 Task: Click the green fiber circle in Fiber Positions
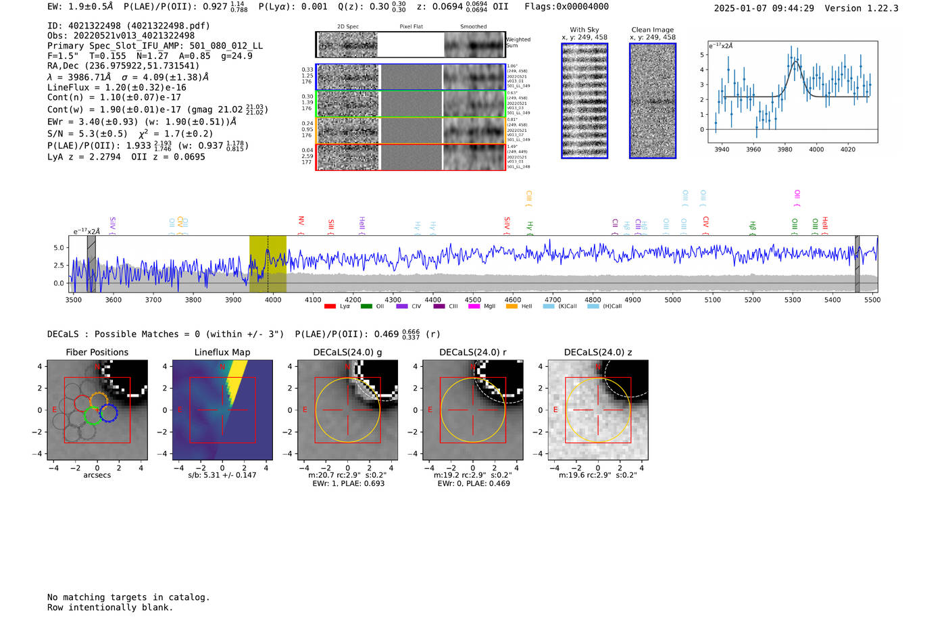[93, 416]
